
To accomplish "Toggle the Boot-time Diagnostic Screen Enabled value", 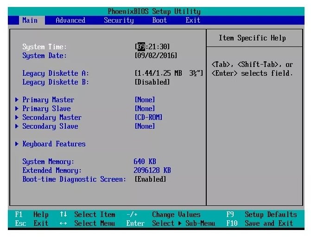I will (x=150, y=179).
